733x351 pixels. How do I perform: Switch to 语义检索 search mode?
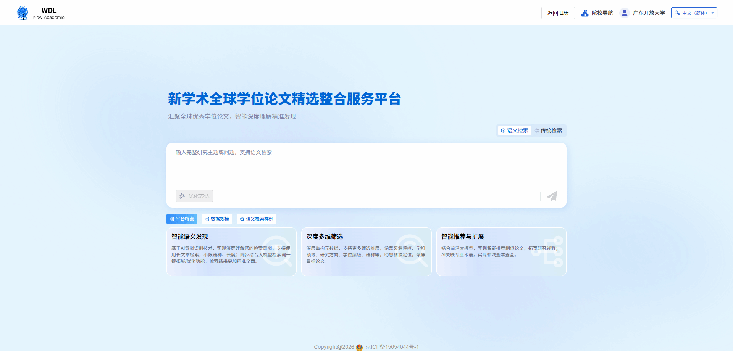click(515, 130)
